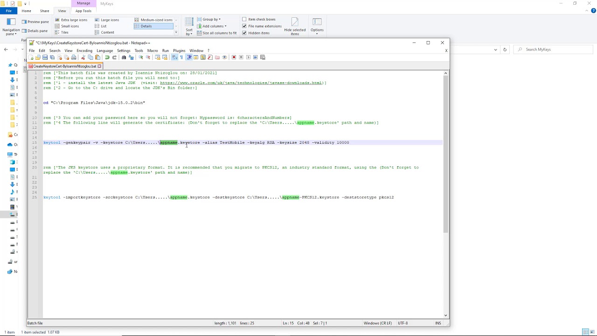This screenshot has height=336, width=597.
Task: Click the Paste icon in Notepad++ toolbar
Action: (97, 57)
